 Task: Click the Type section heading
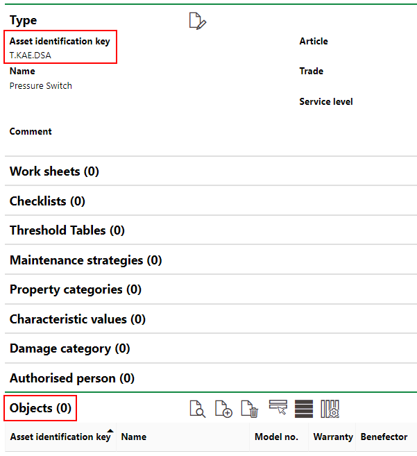[24, 21]
